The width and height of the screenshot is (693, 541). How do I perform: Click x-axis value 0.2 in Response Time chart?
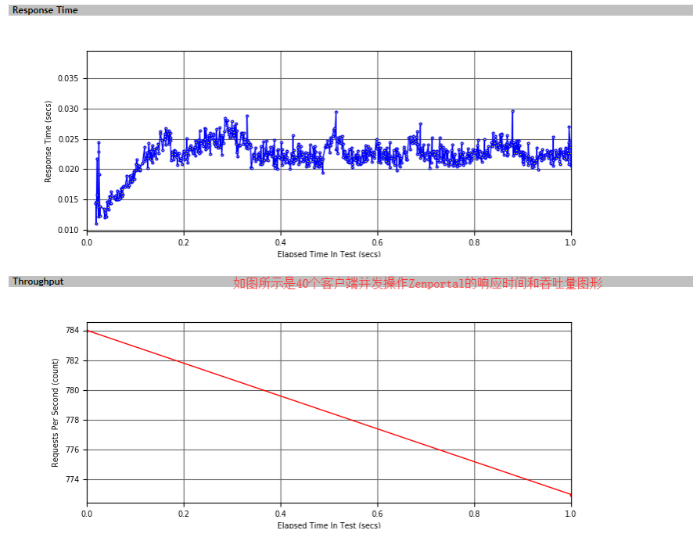click(x=184, y=242)
